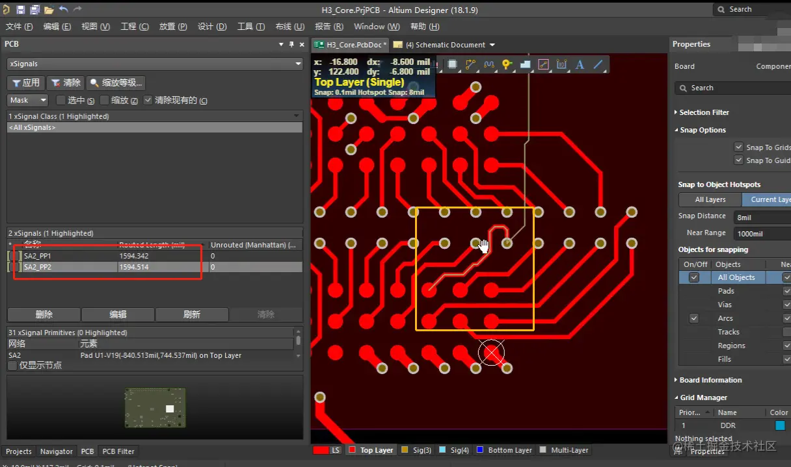Image resolution: width=791 pixels, height=467 pixels.
Task: Click the application Search box
Action: point(752,9)
